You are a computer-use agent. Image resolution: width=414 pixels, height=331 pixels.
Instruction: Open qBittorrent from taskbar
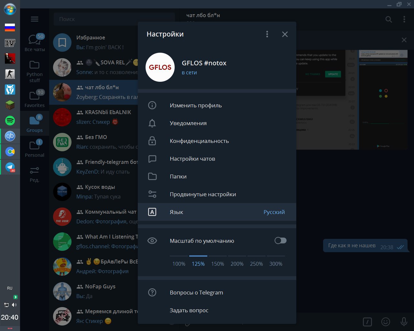(10, 136)
